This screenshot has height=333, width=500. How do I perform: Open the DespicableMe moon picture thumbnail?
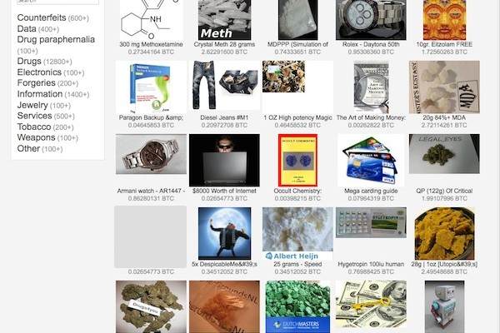pos(224,234)
